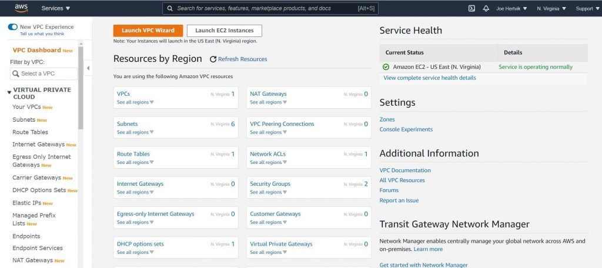602x268 pixels.
Task: Select Endpoints in the sidebar
Action: coord(26,236)
